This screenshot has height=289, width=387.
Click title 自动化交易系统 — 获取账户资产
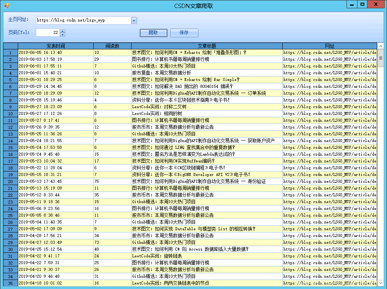coord(207,141)
